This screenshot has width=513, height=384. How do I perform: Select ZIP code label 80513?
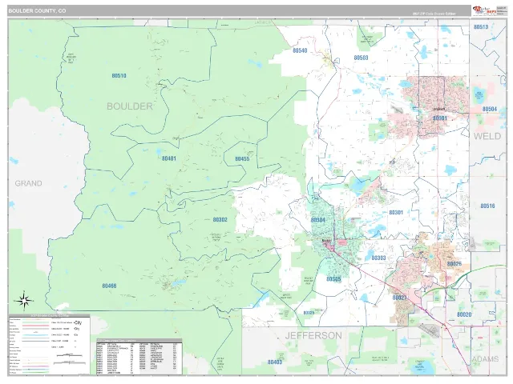(x=481, y=26)
